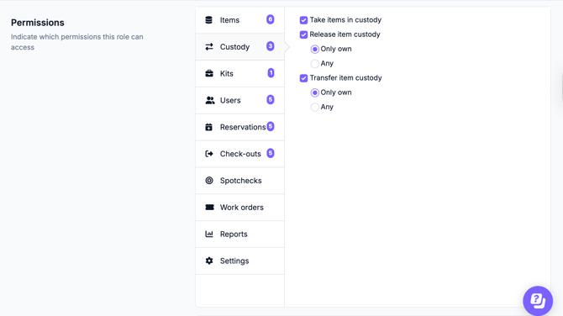This screenshot has height=316, width=563.
Task: Uncheck Transfer item custody
Action: (303, 78)
